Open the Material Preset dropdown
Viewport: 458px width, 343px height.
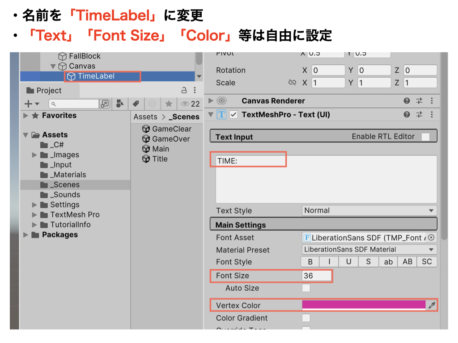click(369, 250)
